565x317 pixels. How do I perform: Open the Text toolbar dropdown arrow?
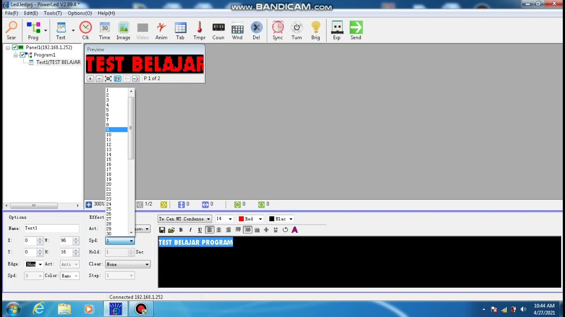coord(73,30)
